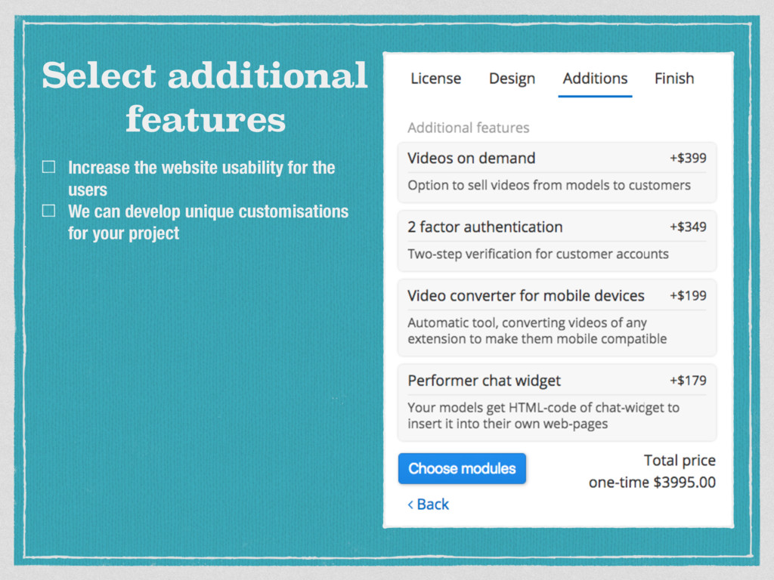Viewport: 774px width, 580px height.
Task: Click the Total price one-time $3995.00 text
Action: click(x=652, y=471)
